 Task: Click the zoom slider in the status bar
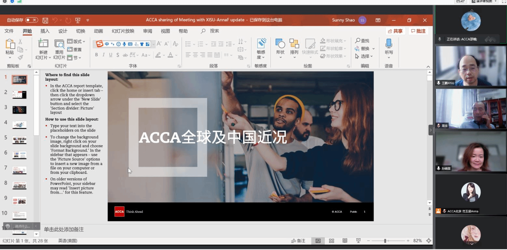click(385, 241)
